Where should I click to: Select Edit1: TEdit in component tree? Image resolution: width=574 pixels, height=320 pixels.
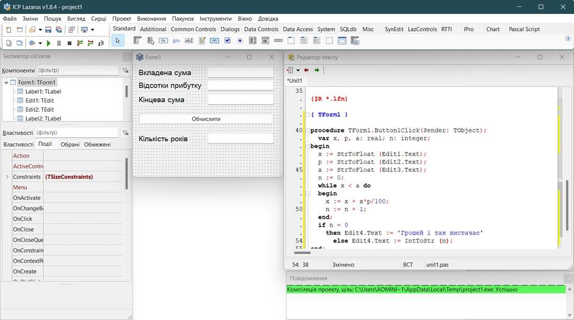pos(40,100)
